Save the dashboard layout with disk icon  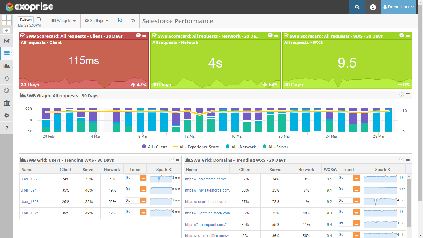pyautogui.click(x=120, y=20)
